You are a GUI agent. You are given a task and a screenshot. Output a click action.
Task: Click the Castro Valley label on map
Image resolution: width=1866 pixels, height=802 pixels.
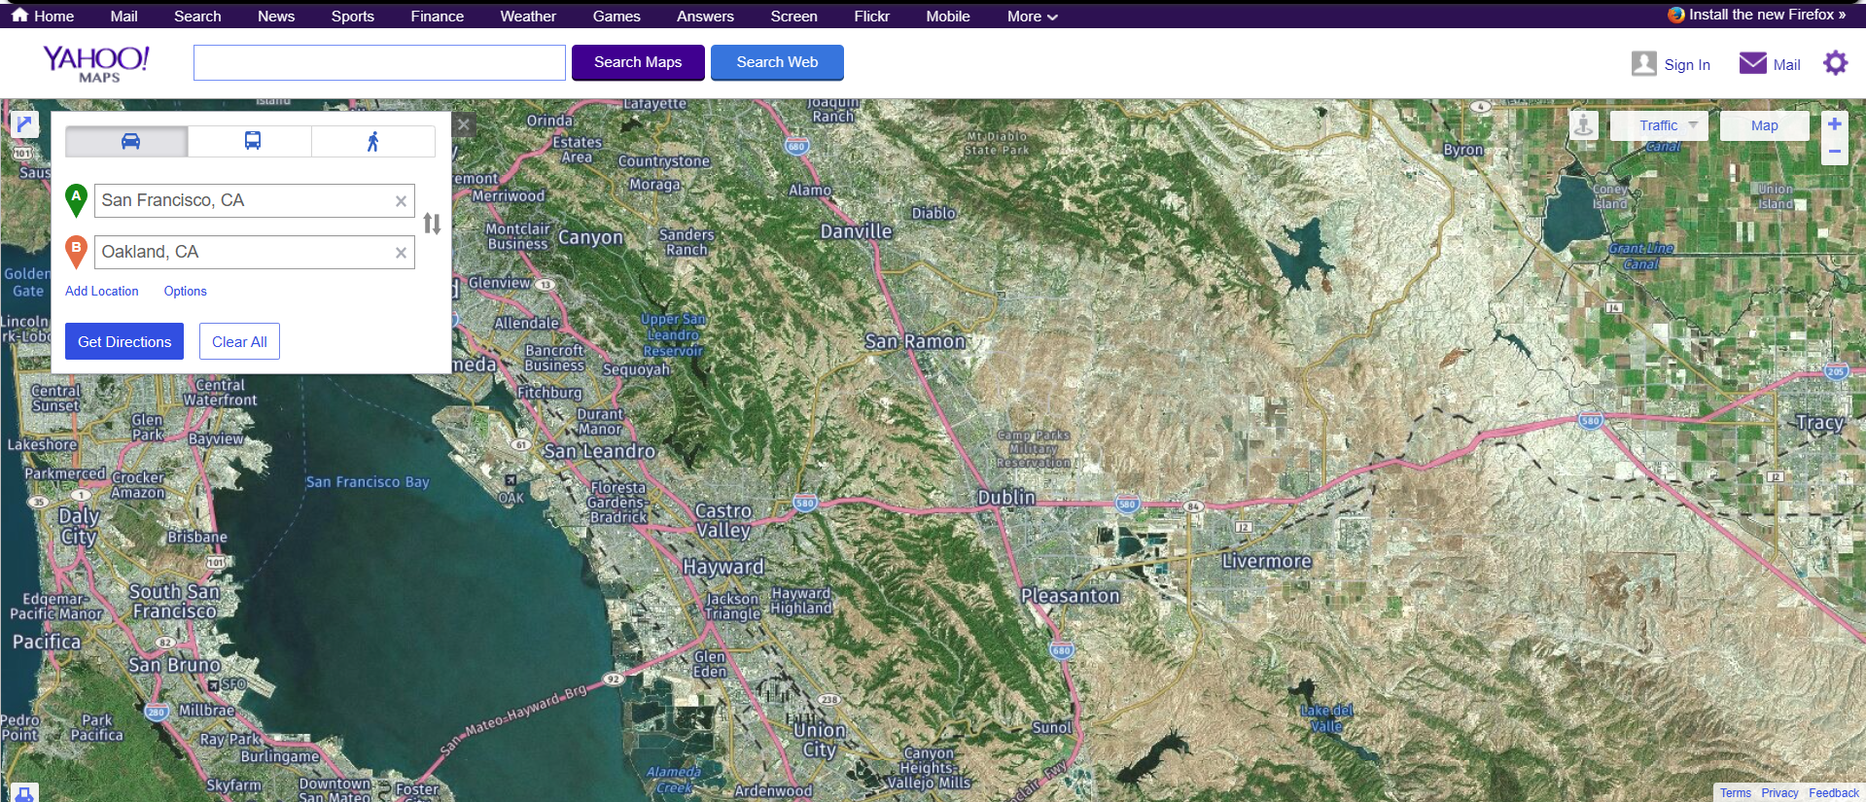pyautogui.click(x=723, y=520)
